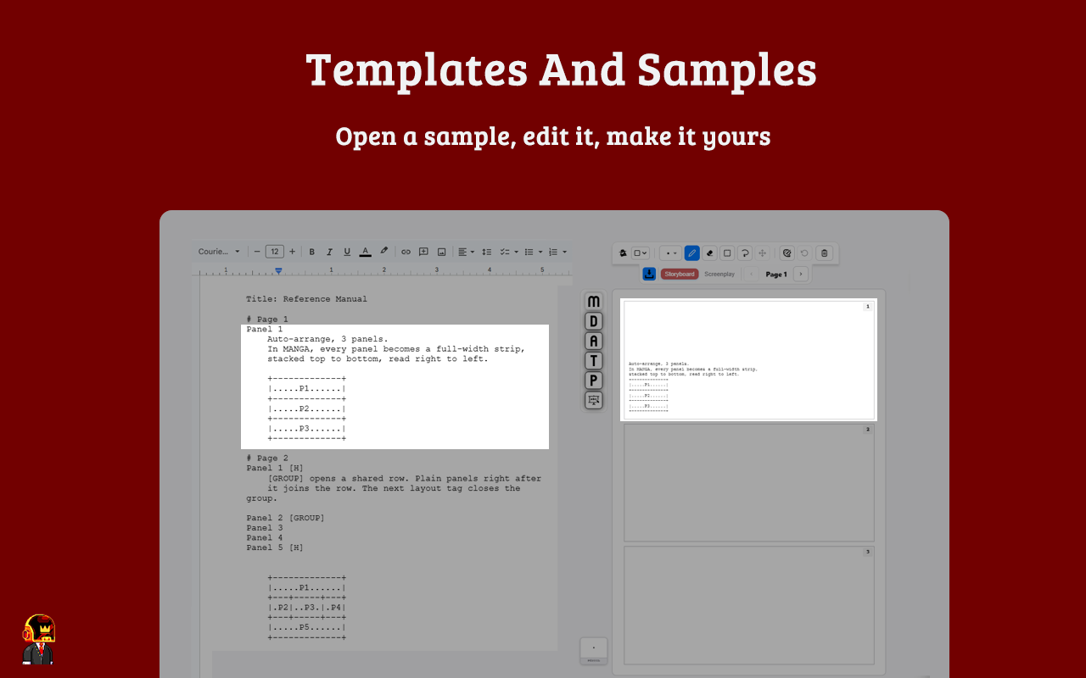Choose the lasso selection tool
This screenshot has height=678, width=1086.
tap(744, 253)
